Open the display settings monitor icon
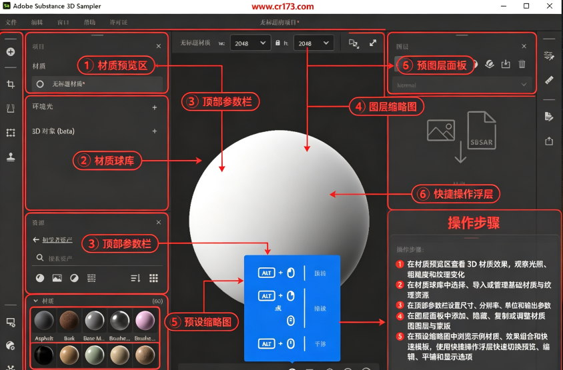 tap(11, 322)
